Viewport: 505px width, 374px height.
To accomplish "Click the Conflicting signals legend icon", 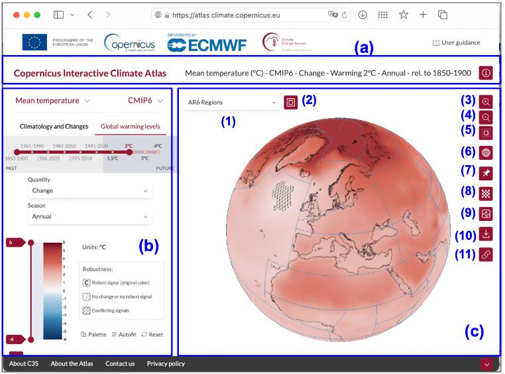I will [x=86, y=311].
